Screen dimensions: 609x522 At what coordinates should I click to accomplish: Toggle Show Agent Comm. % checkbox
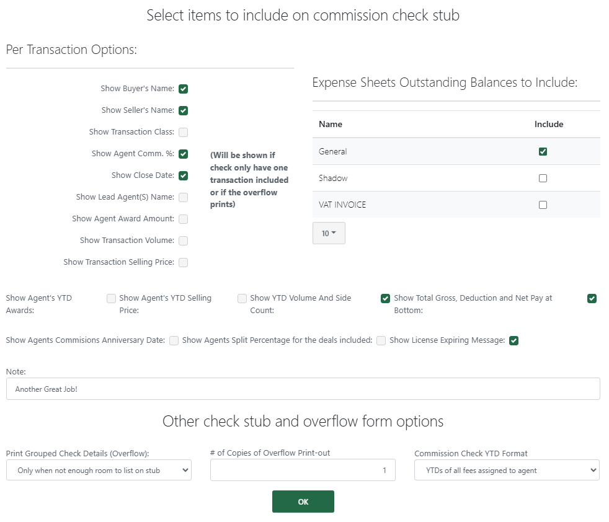click(x=183, y=154)
